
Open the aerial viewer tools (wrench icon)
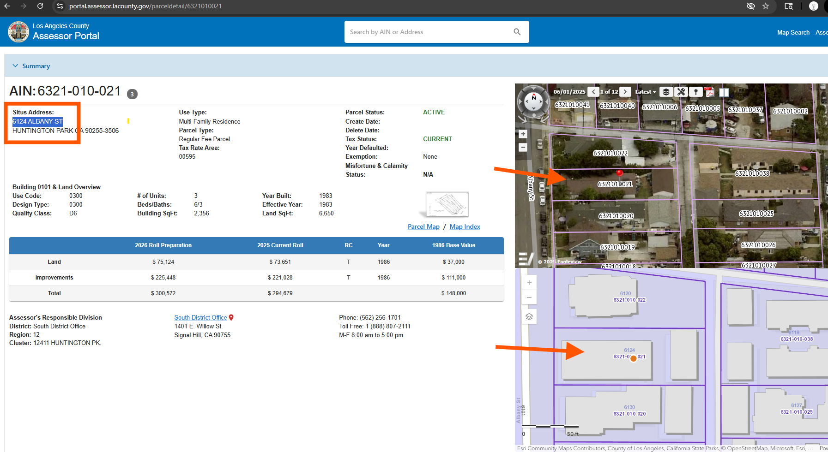click(x=681, y=92)
